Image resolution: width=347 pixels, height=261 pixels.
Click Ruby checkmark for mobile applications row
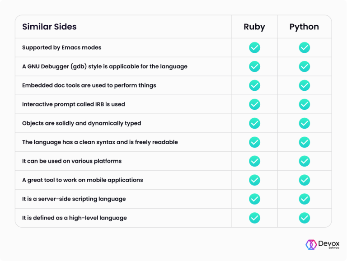(x=254, y=180)
